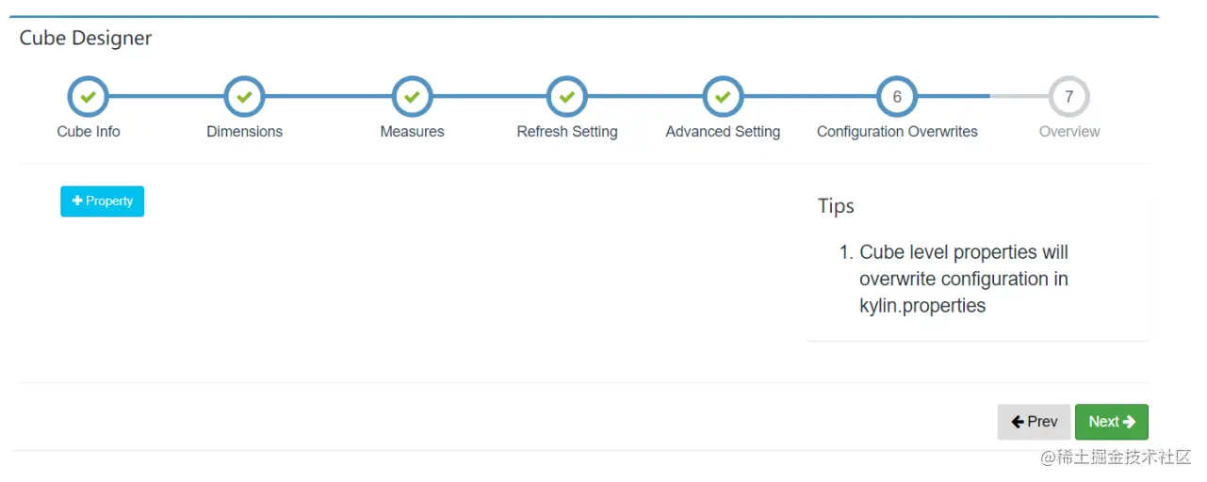
Task: Click the Cube Designer heading
Action: tap(86, 39)
